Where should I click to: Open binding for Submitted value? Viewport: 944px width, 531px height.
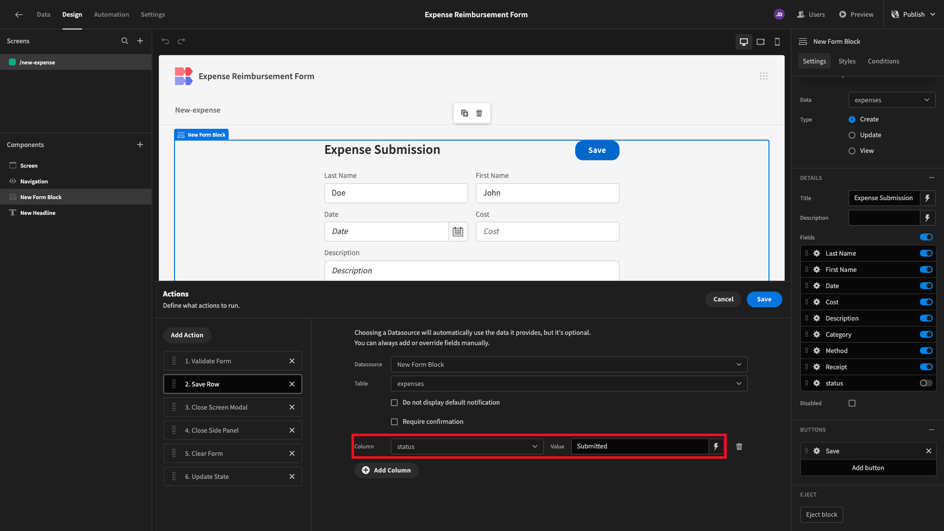[x=716, y=446]
